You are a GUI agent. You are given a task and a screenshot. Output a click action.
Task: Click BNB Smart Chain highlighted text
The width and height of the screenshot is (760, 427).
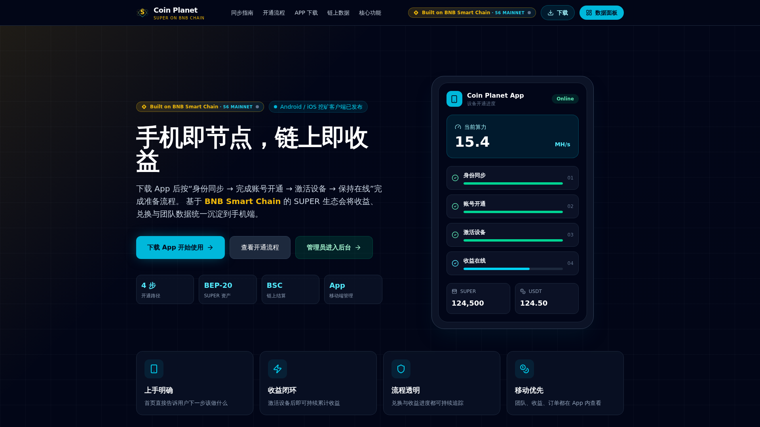pos(243,201)
